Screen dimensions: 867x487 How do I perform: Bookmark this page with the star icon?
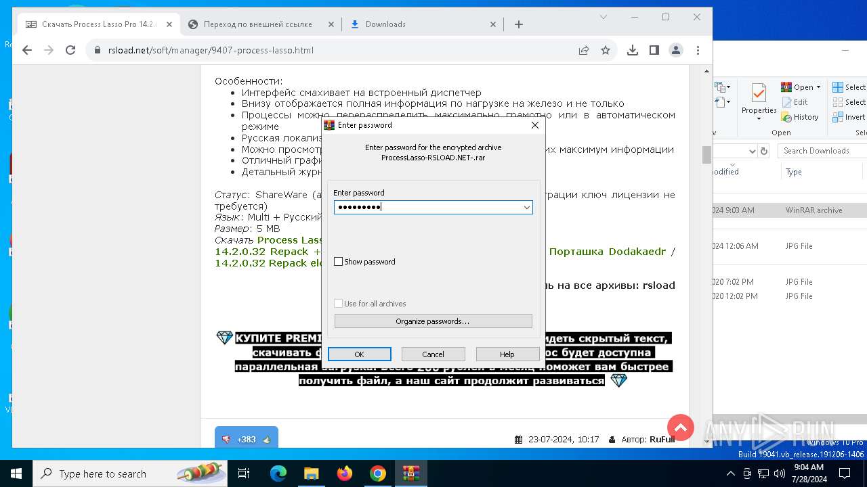pos(606,50)
